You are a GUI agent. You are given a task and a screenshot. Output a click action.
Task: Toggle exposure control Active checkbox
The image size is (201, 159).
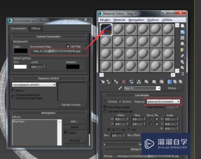tap(13, 90)
